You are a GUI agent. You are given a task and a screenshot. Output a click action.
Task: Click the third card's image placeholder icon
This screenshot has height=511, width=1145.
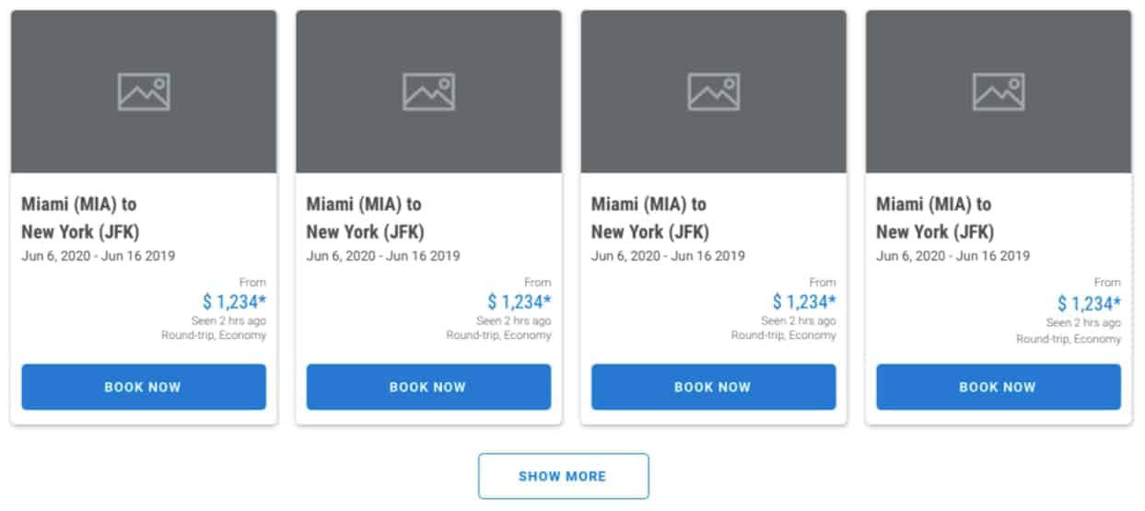click(714, 92)
